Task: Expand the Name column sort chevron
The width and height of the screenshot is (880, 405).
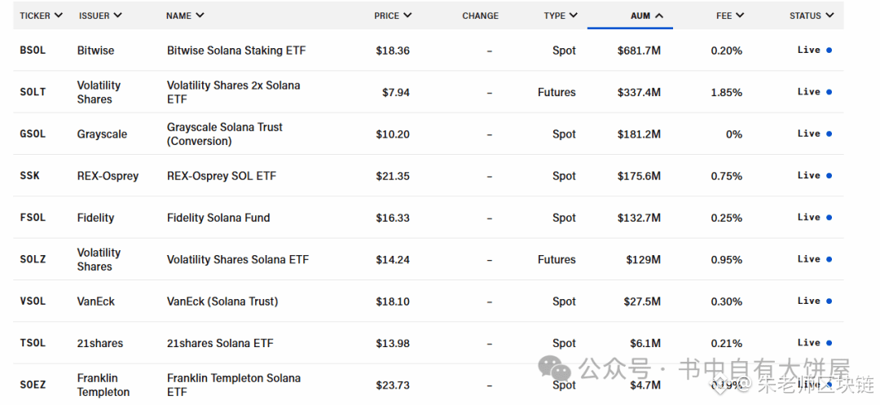Action: [x=200, y=15]
